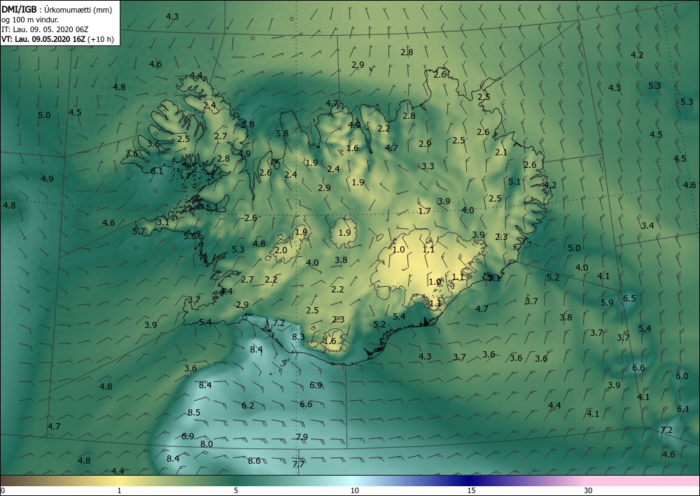700x496 pixels.
Task: Click the 6.2 precipitation value
Action: click(x=248, y=406)
